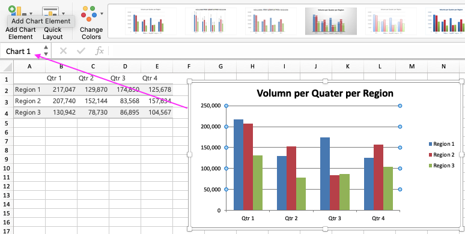This screenshot has height=234, width=465.
Task: Expand the arrow next to Quick Layout icon
Action: tap(63, 14)
